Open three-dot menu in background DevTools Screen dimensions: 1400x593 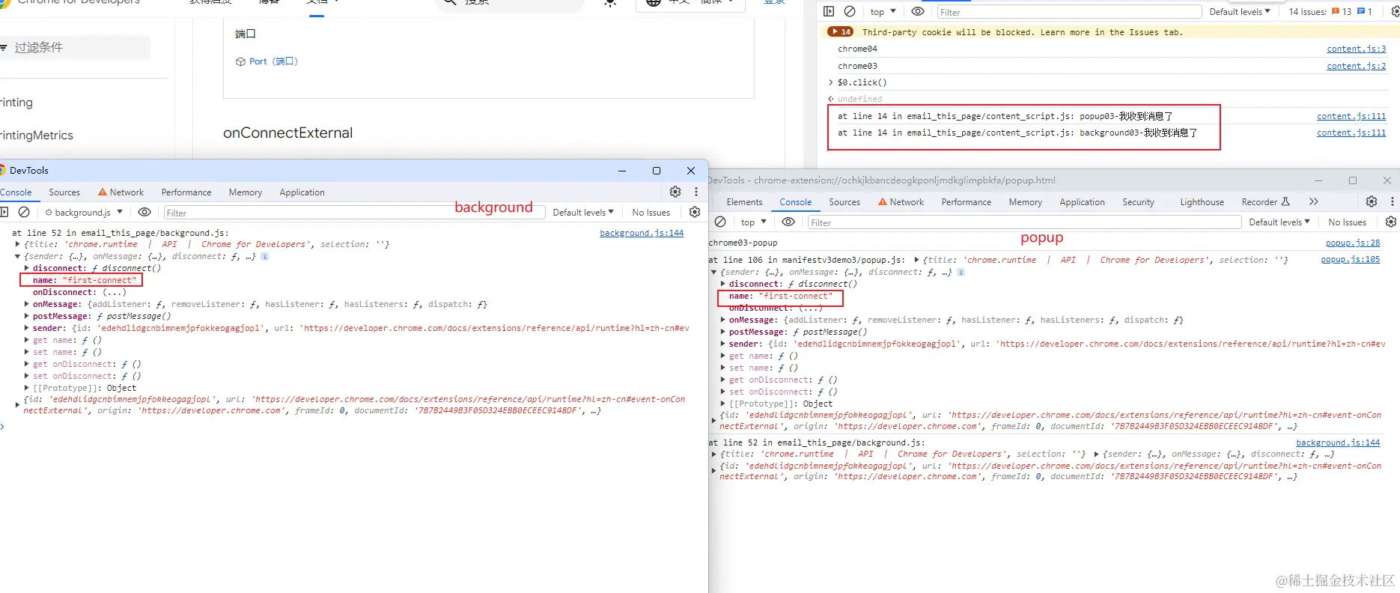696,192
